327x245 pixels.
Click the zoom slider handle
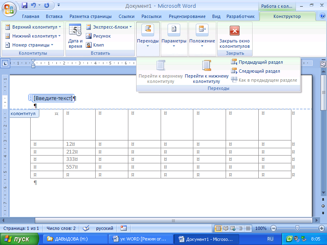coord(297,229)
